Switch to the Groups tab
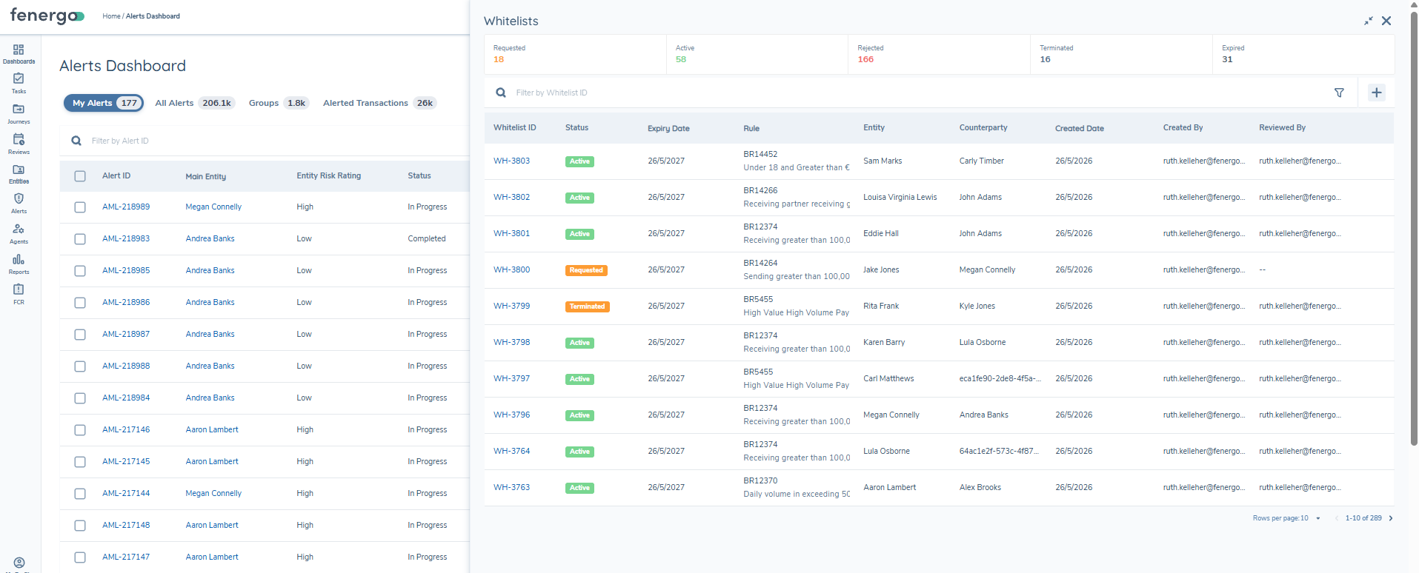Viewport: 1419px width, 573px height. [x=278, y=103]
